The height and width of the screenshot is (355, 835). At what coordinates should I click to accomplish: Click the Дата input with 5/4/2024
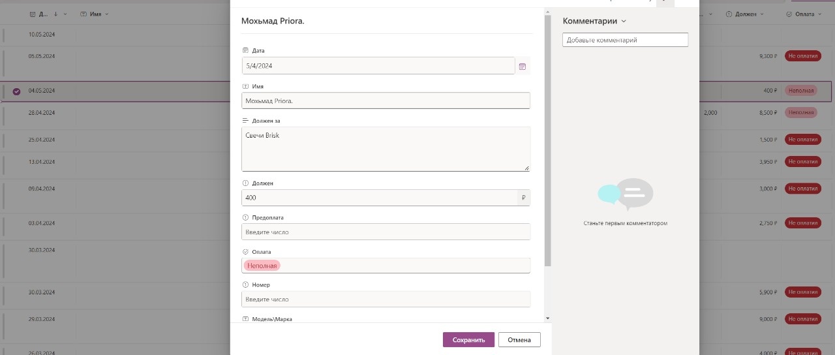378,66
